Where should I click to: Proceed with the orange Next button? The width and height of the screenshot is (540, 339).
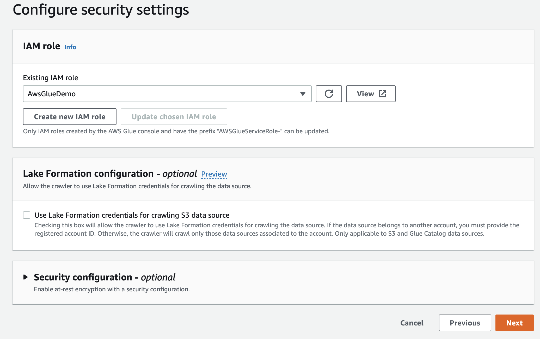514,323
